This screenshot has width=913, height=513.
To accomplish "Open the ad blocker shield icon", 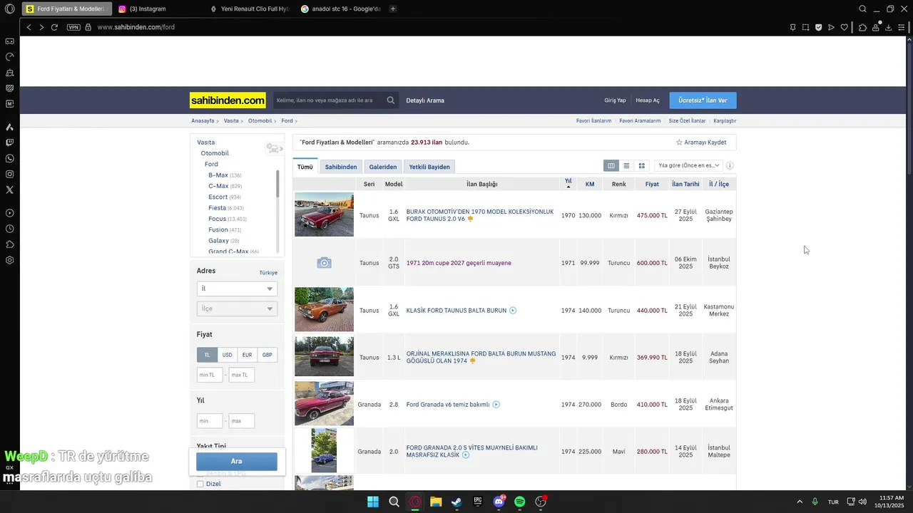I will [819, 27].
